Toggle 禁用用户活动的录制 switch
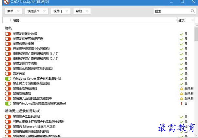The width and height of the screenshot is (198, 138). (x=8, y=117)
